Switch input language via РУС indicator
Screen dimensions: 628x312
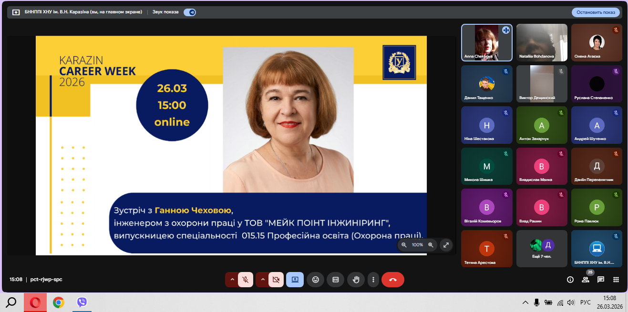coord(585,302)
